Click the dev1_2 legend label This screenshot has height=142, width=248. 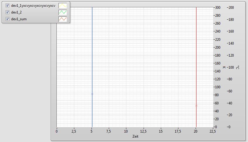pyautogui.click(x=16, y=12)
